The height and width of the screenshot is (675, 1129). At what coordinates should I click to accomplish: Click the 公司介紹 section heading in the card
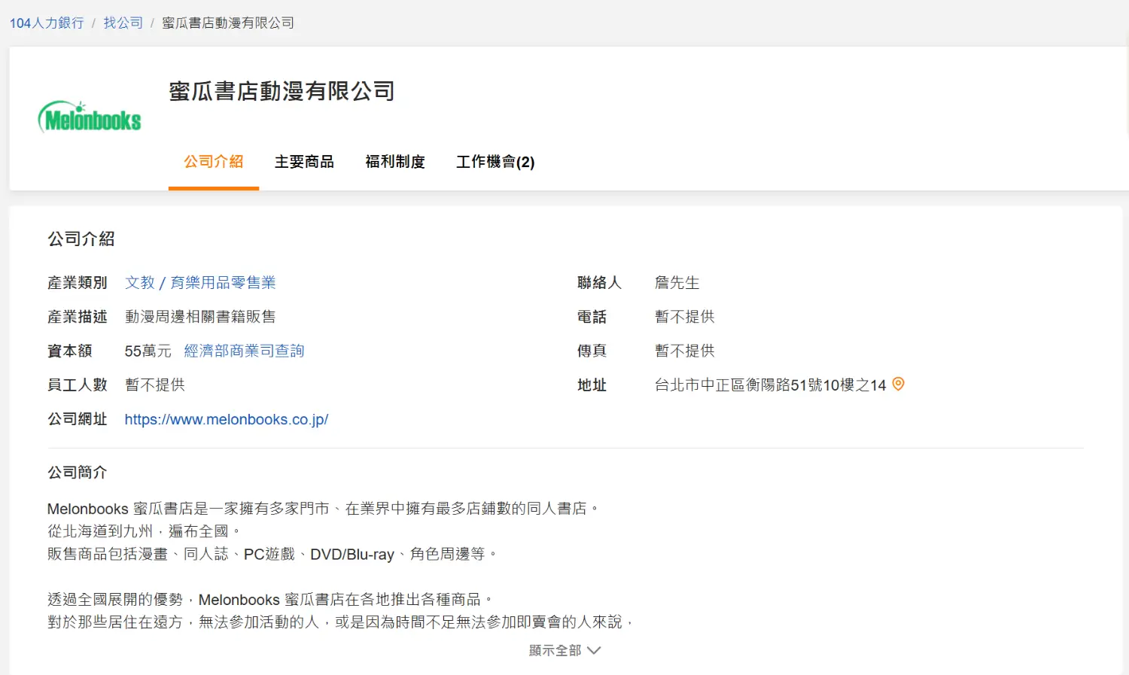click(x=81, y=239)
